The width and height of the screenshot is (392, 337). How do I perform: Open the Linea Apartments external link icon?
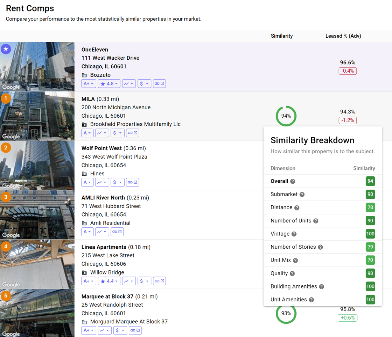[159, 281]
